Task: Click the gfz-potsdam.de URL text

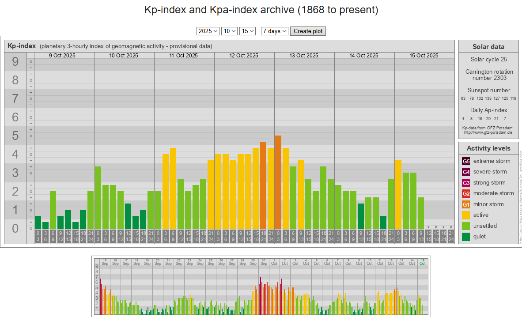Action: (488, 132)
